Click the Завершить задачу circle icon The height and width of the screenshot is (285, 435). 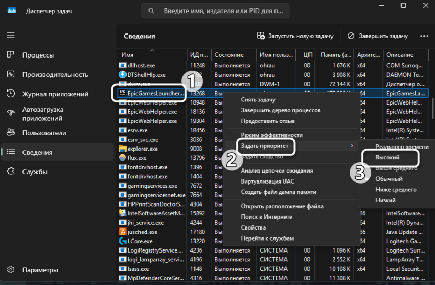point(351,36)
